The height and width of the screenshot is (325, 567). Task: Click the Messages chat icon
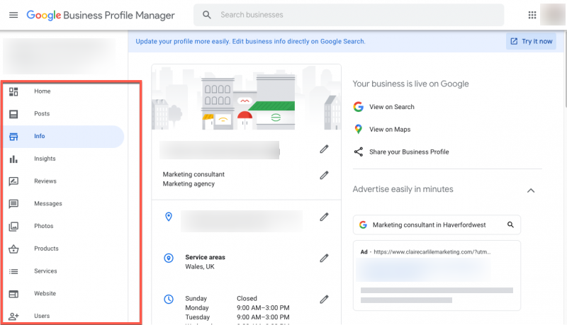(x=13, y=204)
